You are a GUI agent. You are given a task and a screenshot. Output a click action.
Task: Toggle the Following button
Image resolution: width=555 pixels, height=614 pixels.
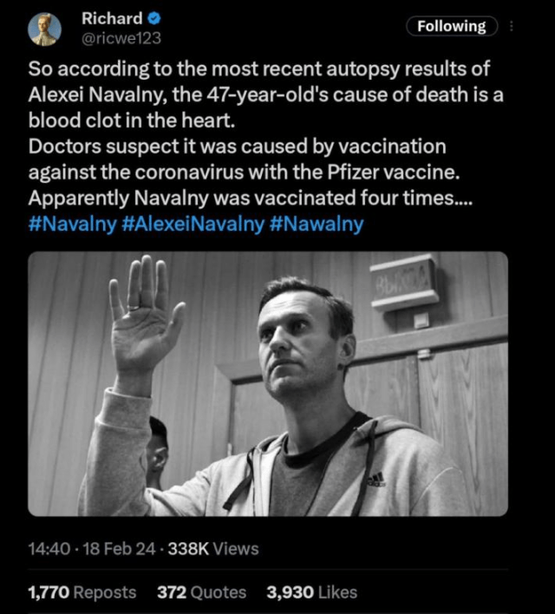(452, 26)
